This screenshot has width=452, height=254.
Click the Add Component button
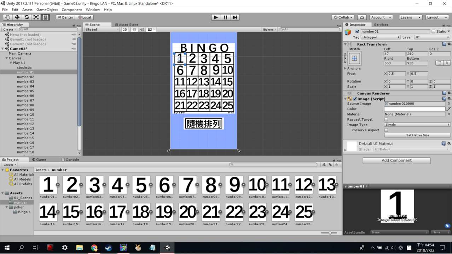(396, 161)
